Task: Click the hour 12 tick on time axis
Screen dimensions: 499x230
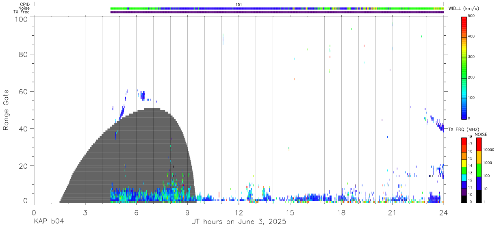Action: (239, 213)
